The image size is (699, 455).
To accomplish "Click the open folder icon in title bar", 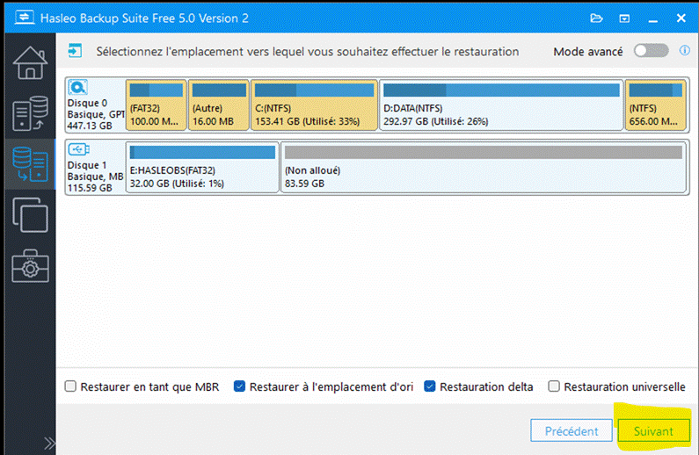I will pyautogui.click(x=596, y=18).
